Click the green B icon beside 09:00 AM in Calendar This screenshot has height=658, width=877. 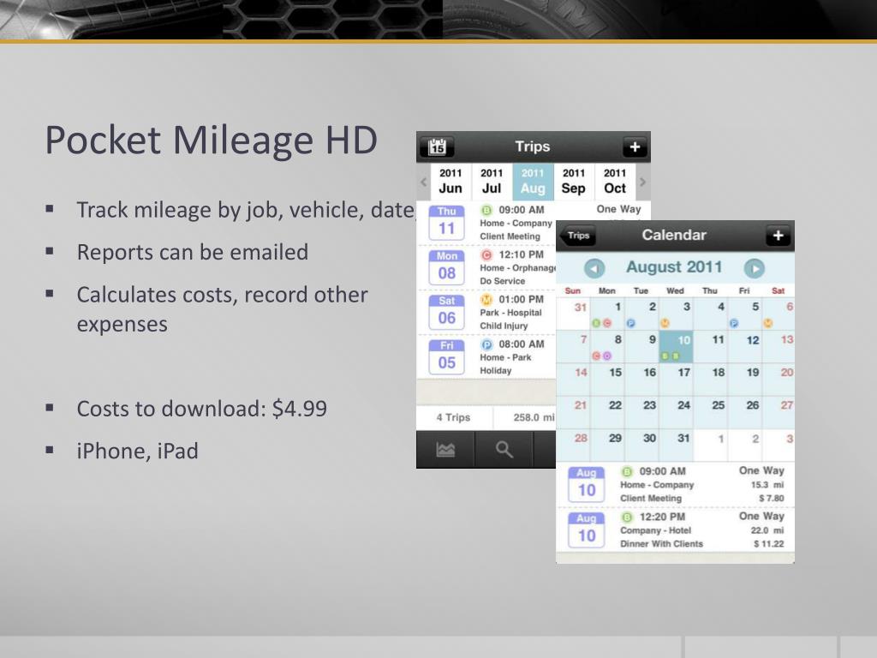[x=627, y=472]
